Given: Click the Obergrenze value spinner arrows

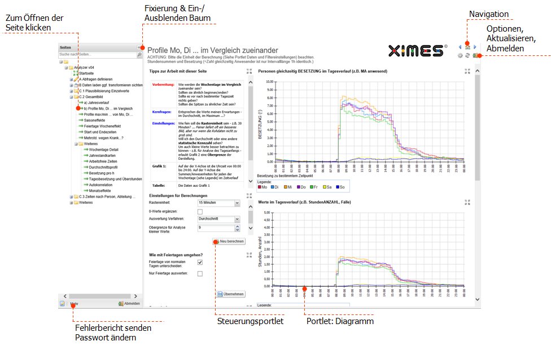Looking at the screenshot, I should click(237, 228).
